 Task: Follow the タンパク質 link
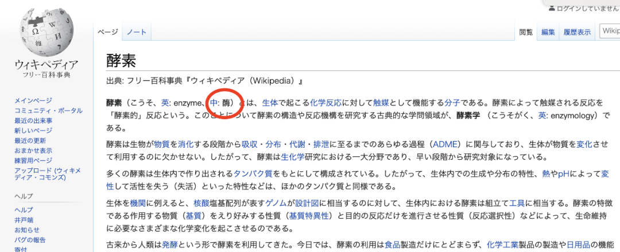[254, 174]
